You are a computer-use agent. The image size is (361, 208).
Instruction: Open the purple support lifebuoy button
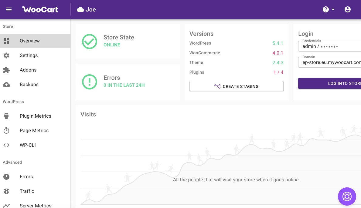347,196
